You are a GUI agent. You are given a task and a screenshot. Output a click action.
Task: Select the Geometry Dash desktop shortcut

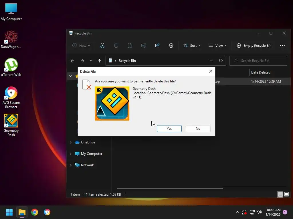pyautogui.click(x=11, y=125)
